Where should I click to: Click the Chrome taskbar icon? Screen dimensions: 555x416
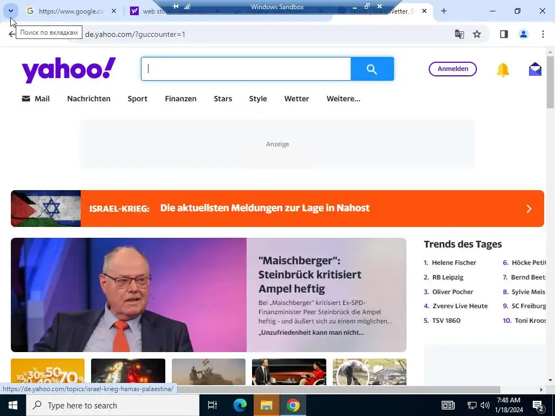click(x=293, y=405)
